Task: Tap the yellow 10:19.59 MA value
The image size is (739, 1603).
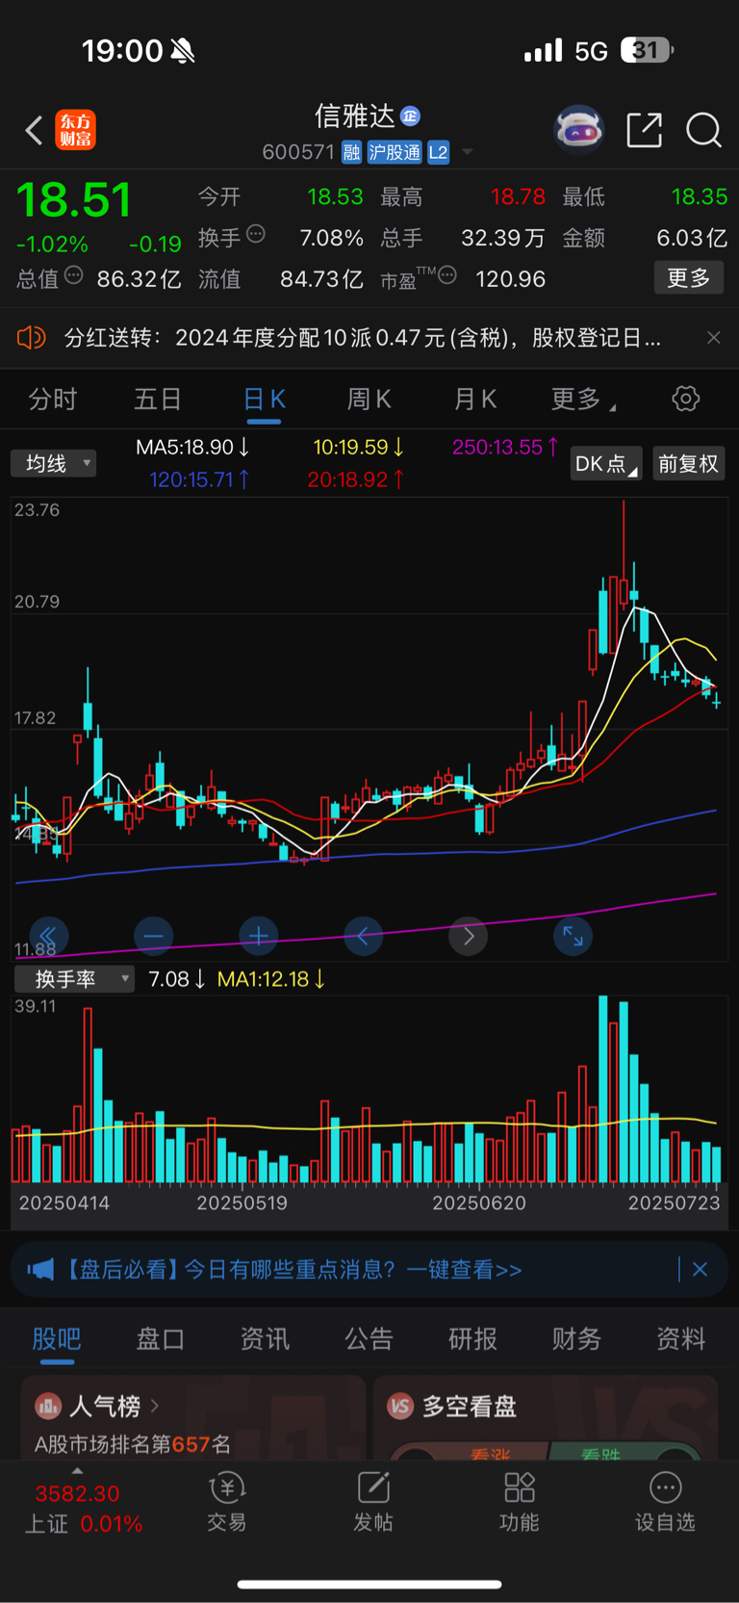Action: tap(359, 447)
